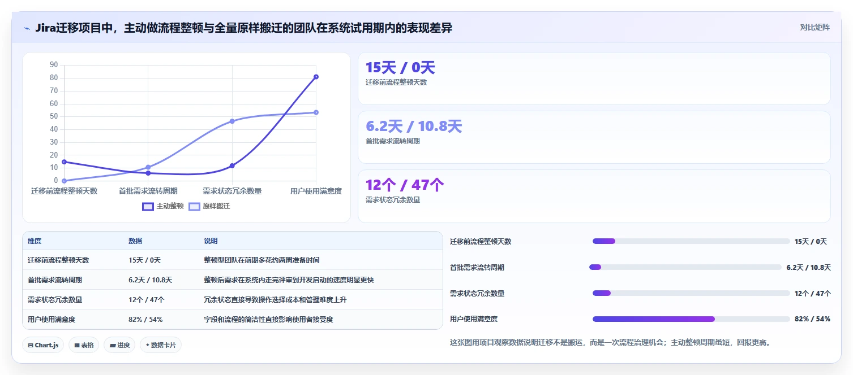Click the table cell 82% / 54%

[x=145, y=320]
